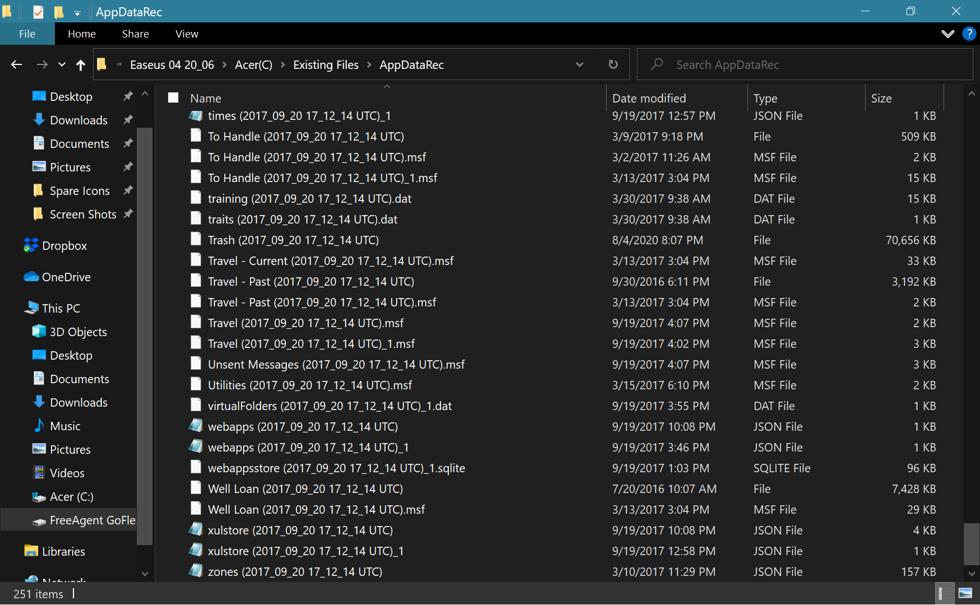The height and width of the screenshot is (605, 980).
Task: Open the File menu
Action: pos(27,34)
